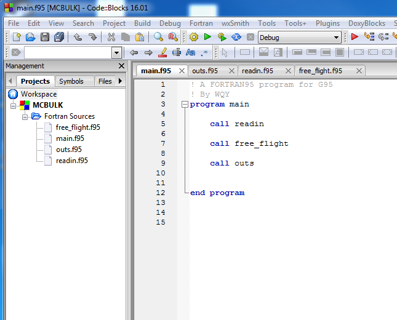Redo the last edit

point(92,37)
